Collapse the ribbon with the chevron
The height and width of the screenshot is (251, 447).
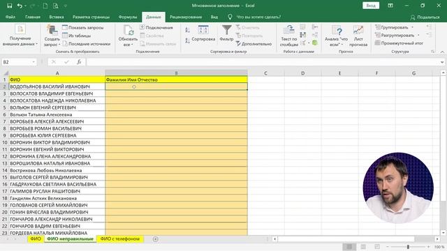tap(442, 52)
